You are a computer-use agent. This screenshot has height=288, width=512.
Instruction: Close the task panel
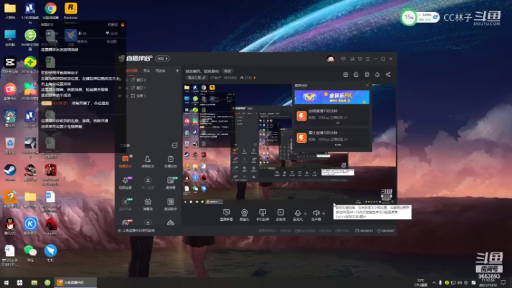pyautogui.click(x=367, y=85)
